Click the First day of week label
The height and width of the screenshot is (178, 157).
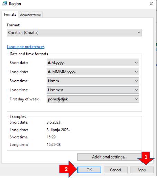point(25,99)
